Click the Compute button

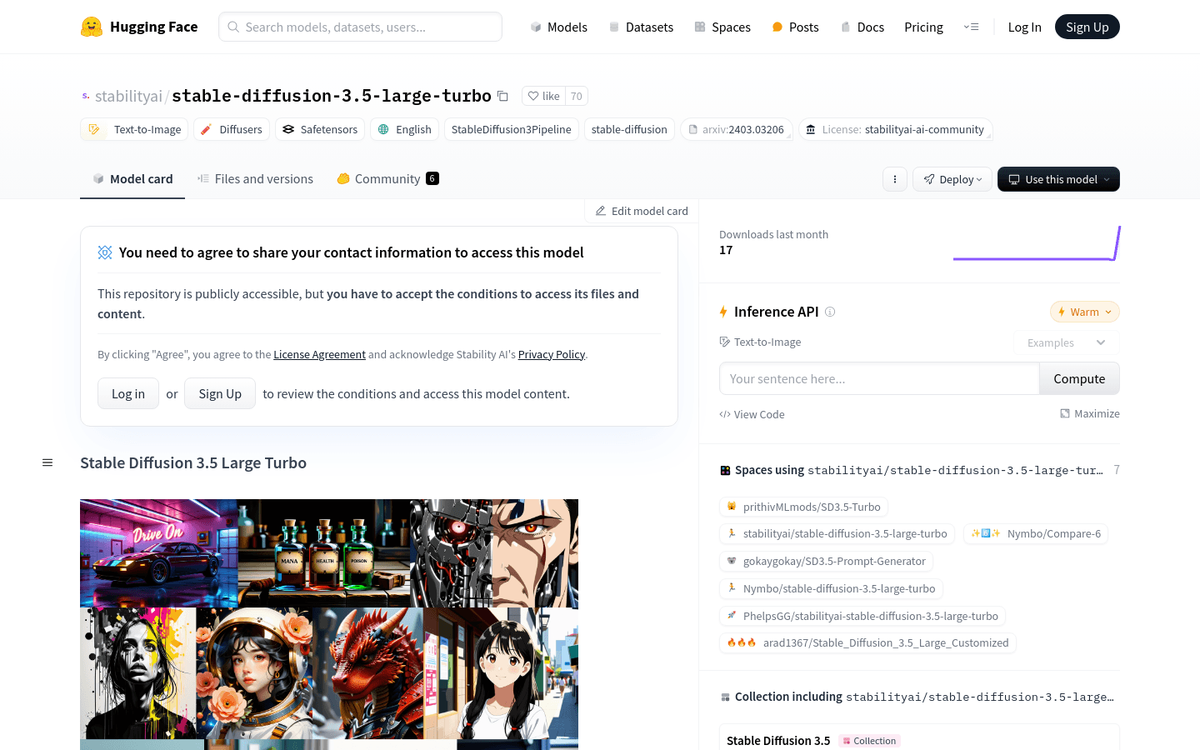(1079, 378)
